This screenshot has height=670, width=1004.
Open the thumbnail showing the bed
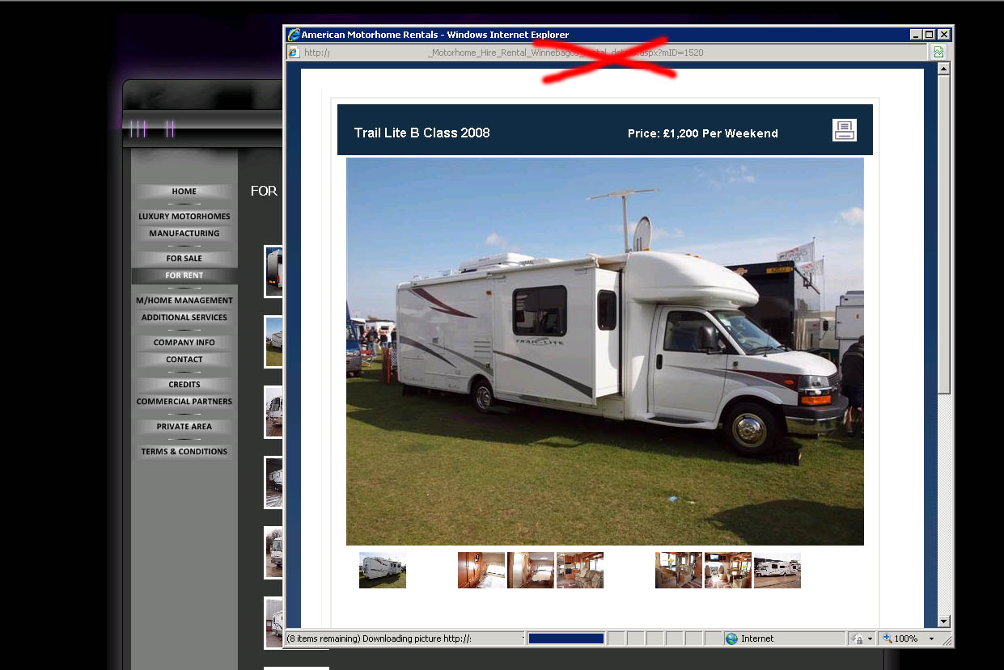(531, 570)
